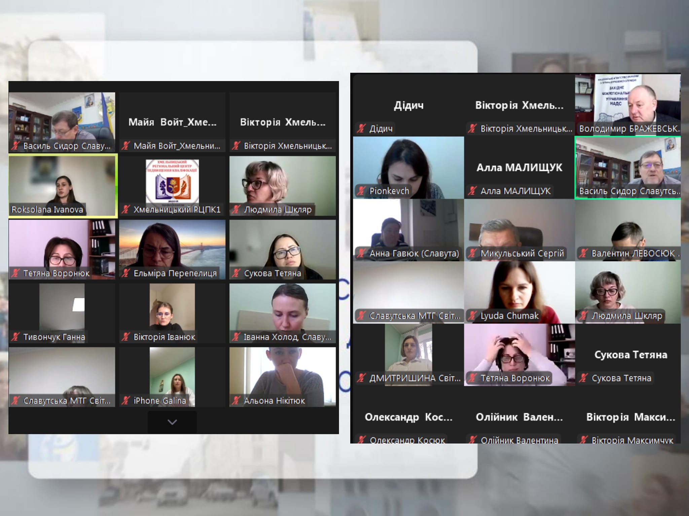The height and width of the screenshot is (516, 689).
Task: Click muted mic icon on Pionkevch tile
Action: click(361, 191)
